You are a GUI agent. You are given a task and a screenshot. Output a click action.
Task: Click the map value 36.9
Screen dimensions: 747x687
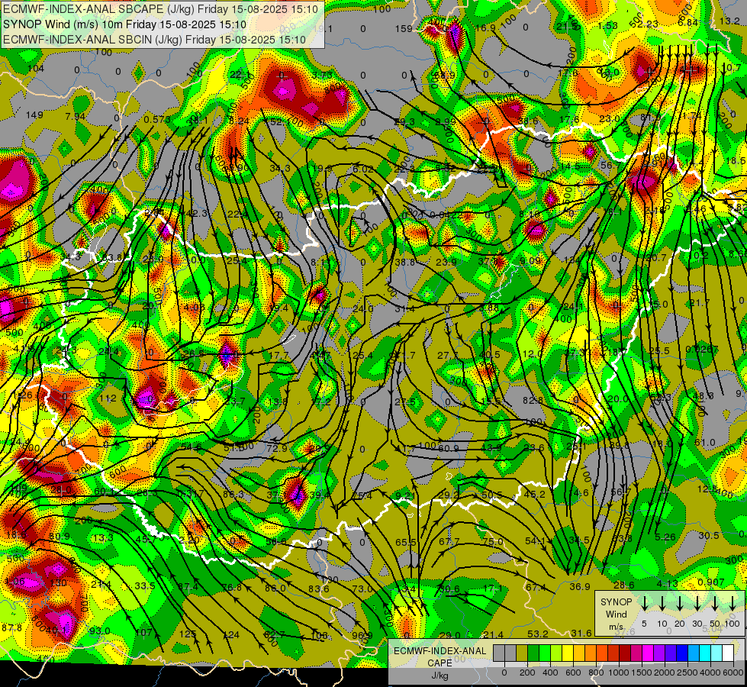[580, 587]
